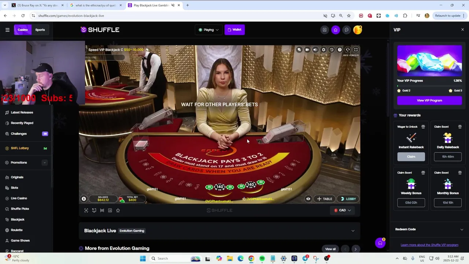This screenshot has height=264, width=469.
Task: Click View VIP Program button
Action: click(429, 100)
